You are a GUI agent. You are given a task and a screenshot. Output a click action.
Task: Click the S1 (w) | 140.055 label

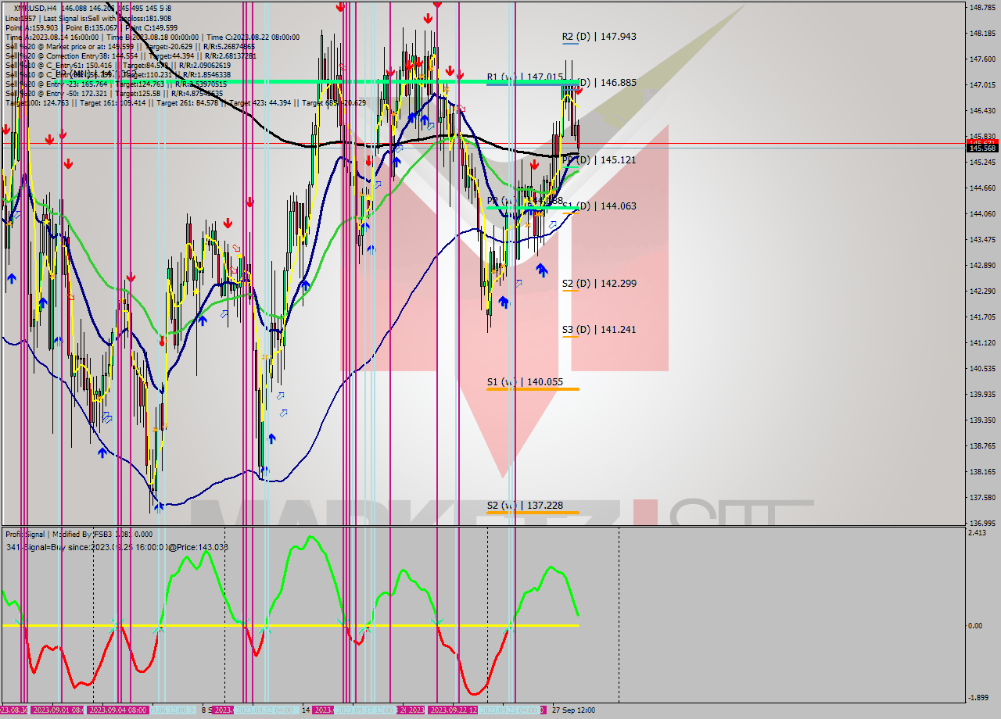coord(524,381)
